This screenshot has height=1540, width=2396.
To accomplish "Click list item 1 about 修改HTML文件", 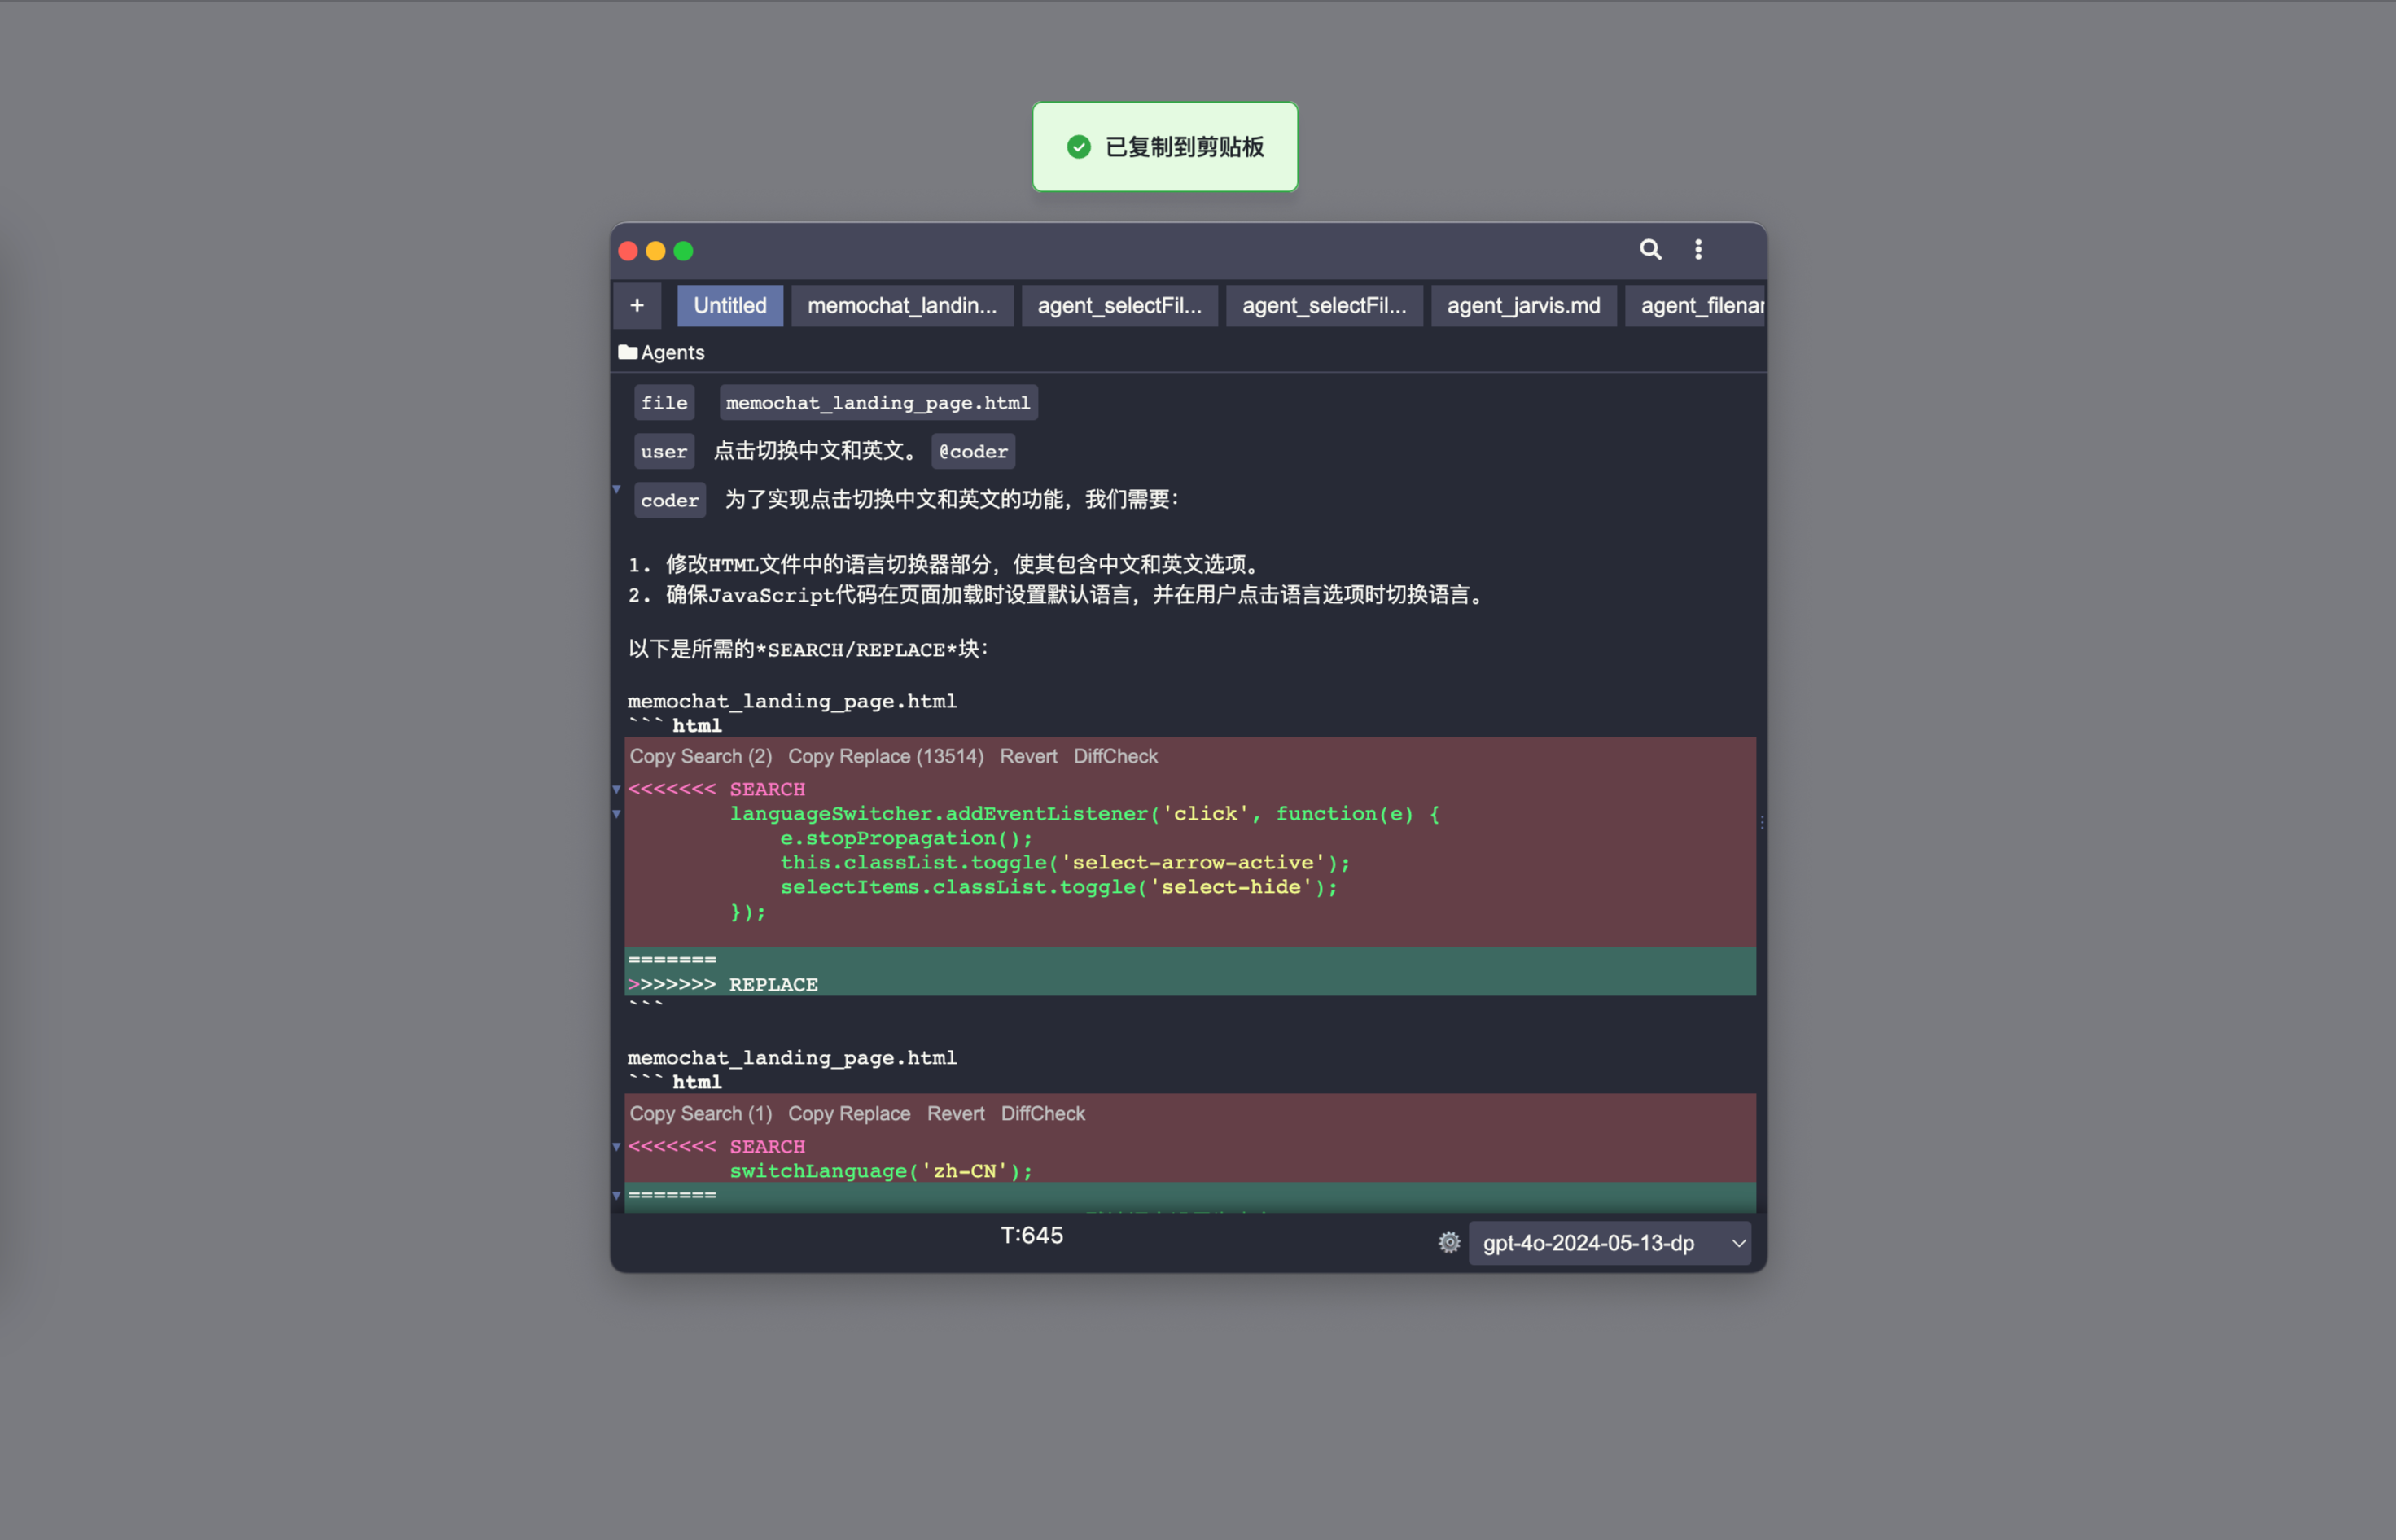I will pyautogui.click(x=946, y=564).
